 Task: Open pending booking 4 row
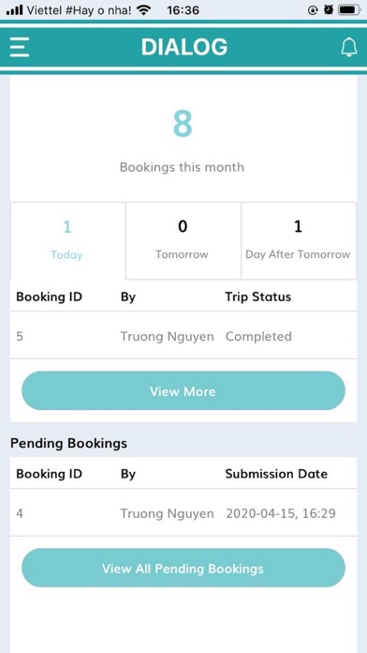click(183, 513)
